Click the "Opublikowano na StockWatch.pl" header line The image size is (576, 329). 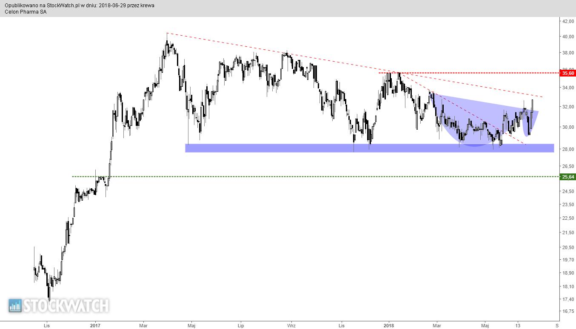[80, 6]
